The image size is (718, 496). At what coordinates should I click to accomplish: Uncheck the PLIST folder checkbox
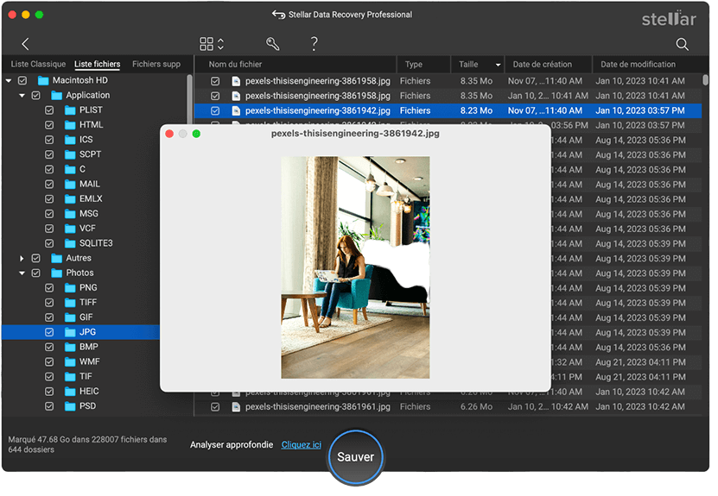point(49,110)
